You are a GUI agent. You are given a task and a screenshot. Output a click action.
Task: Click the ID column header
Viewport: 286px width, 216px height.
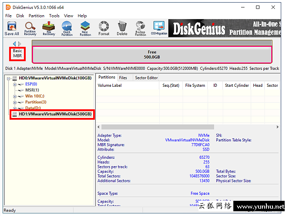[x=215, y=85]
